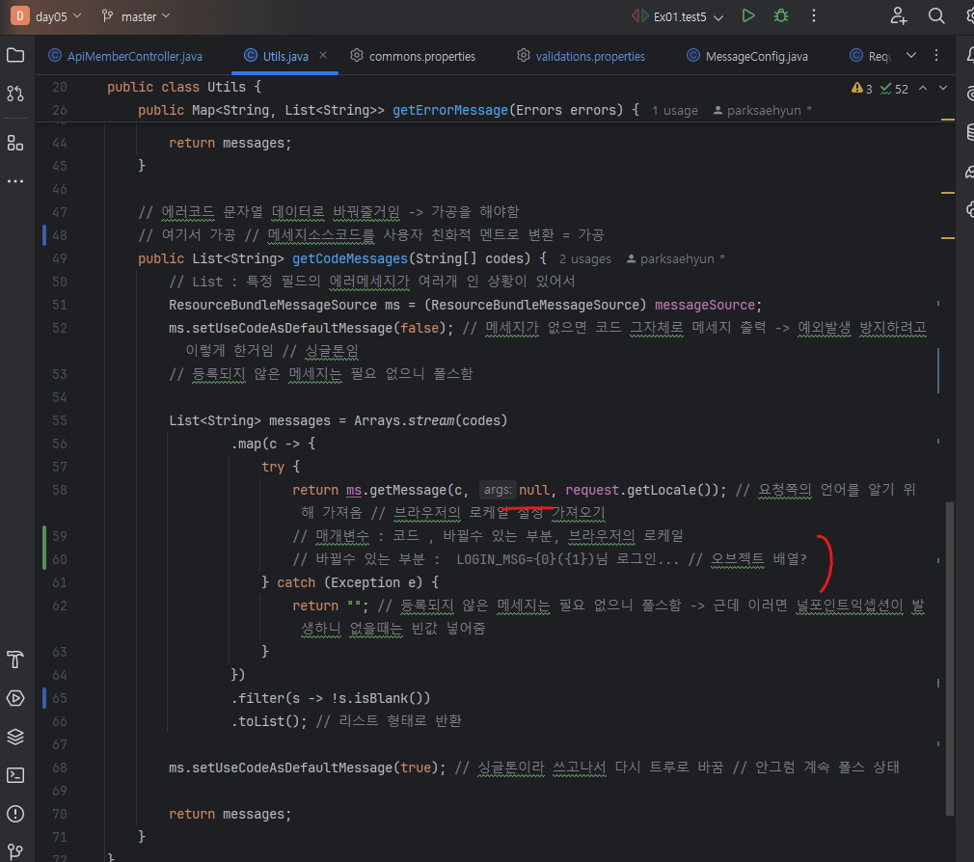The width and height of the screenshot is (974, 862).
Task: Click the '1 usage' hint on getErrorMessage
Action: [675, 111]
